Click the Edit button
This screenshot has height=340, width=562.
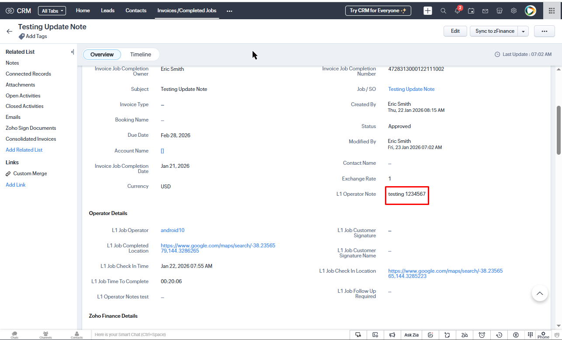click(455, 31)
